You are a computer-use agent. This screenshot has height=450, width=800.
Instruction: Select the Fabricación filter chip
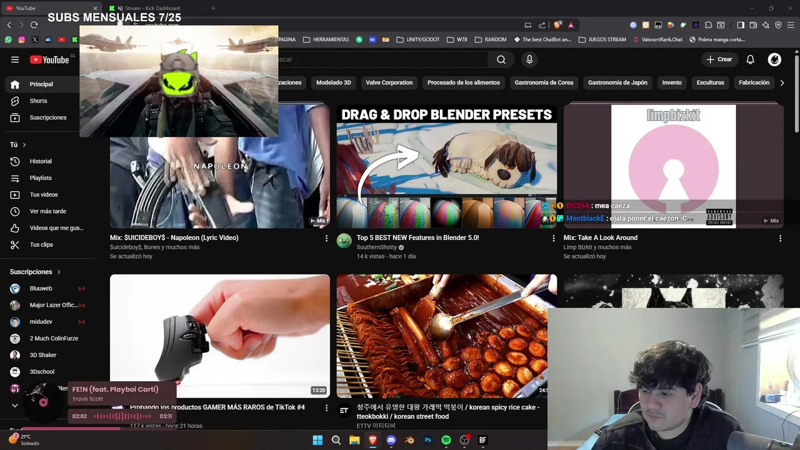click(754, 82)
